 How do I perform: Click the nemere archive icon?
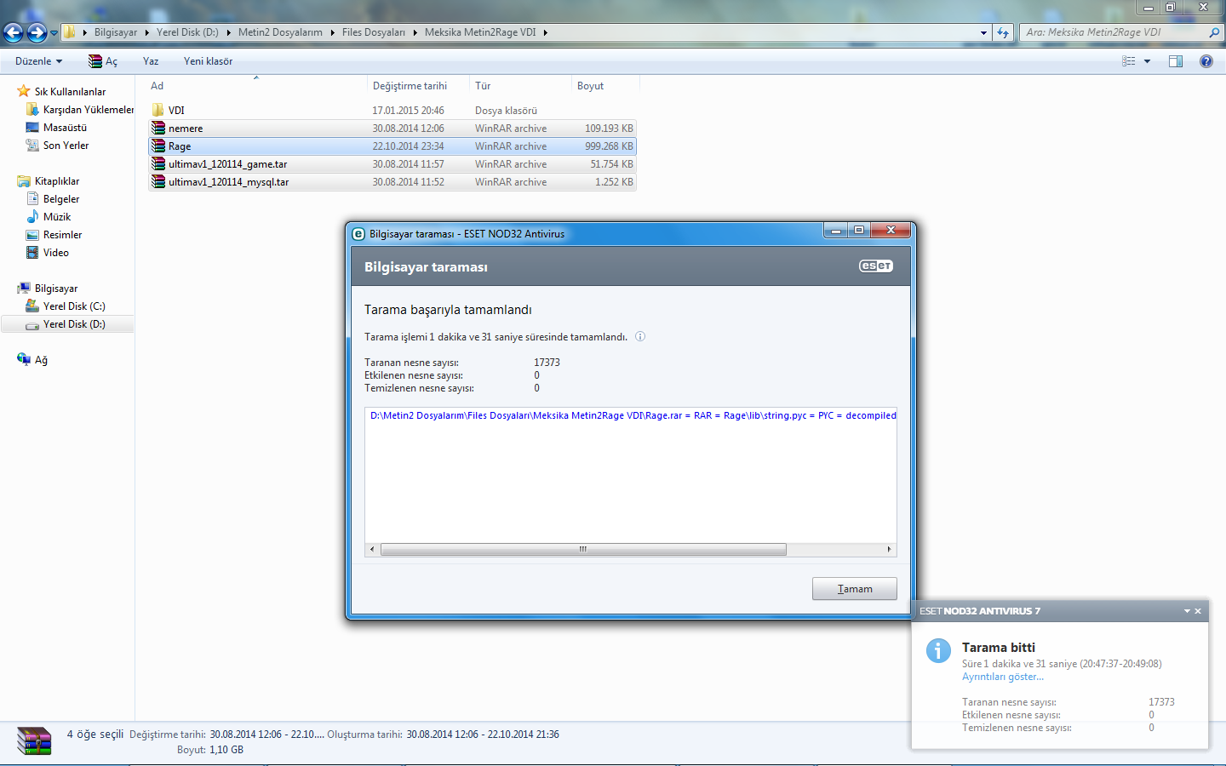coord(158,128)
